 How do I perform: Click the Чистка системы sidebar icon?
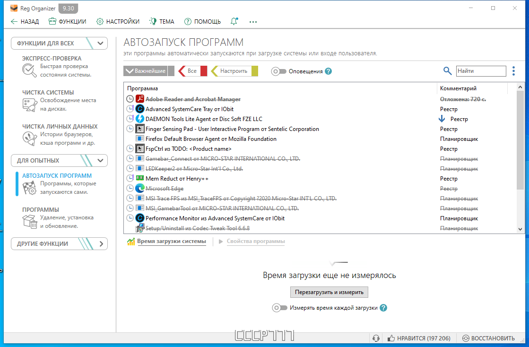coord(29,104)
